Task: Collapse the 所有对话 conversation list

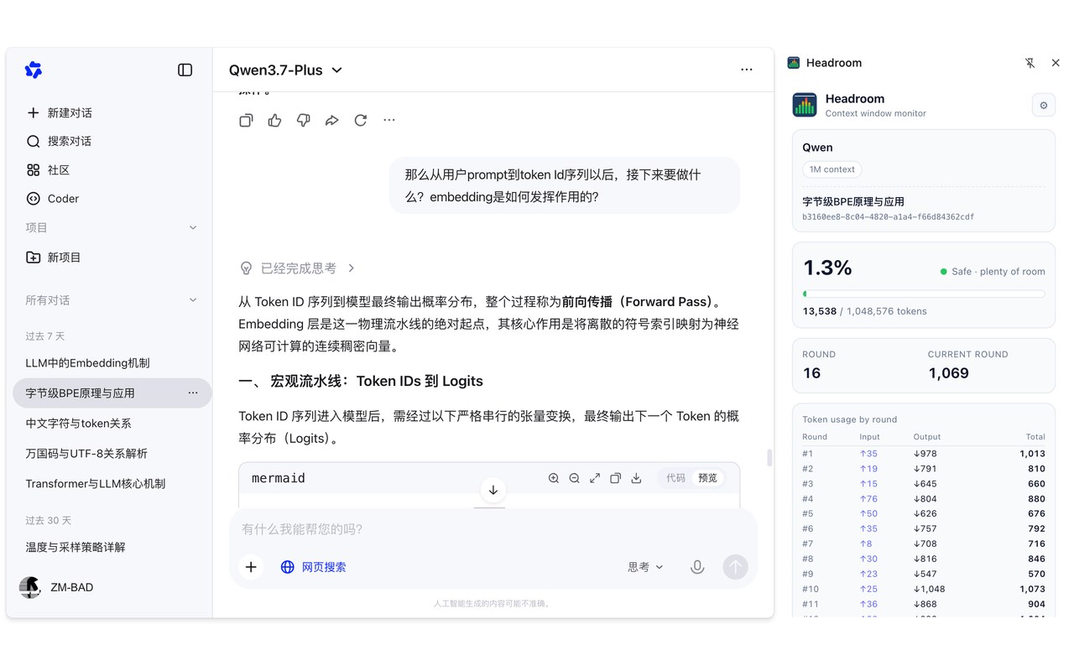Action: click(x=193, y=300)
